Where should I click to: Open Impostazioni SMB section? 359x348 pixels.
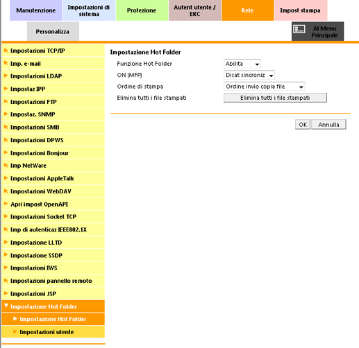coord(53,128)
